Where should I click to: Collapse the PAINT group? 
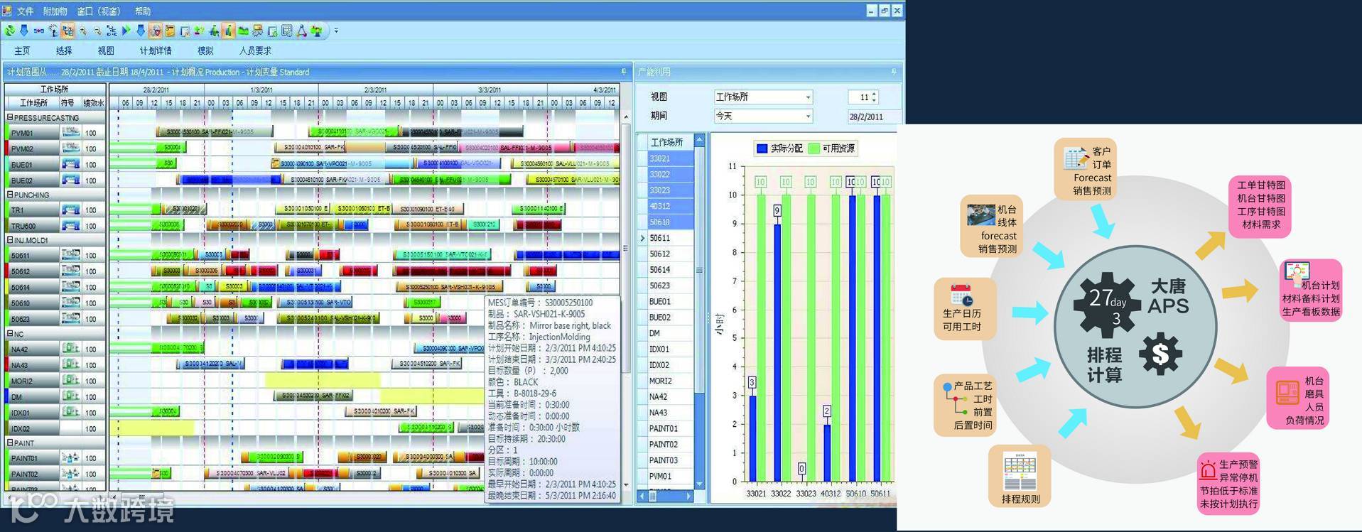tap(10, 443)
